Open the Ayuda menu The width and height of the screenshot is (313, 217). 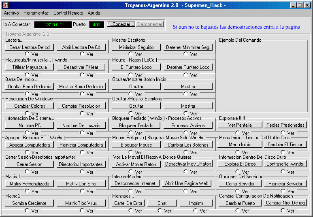(x=94, y=13)
